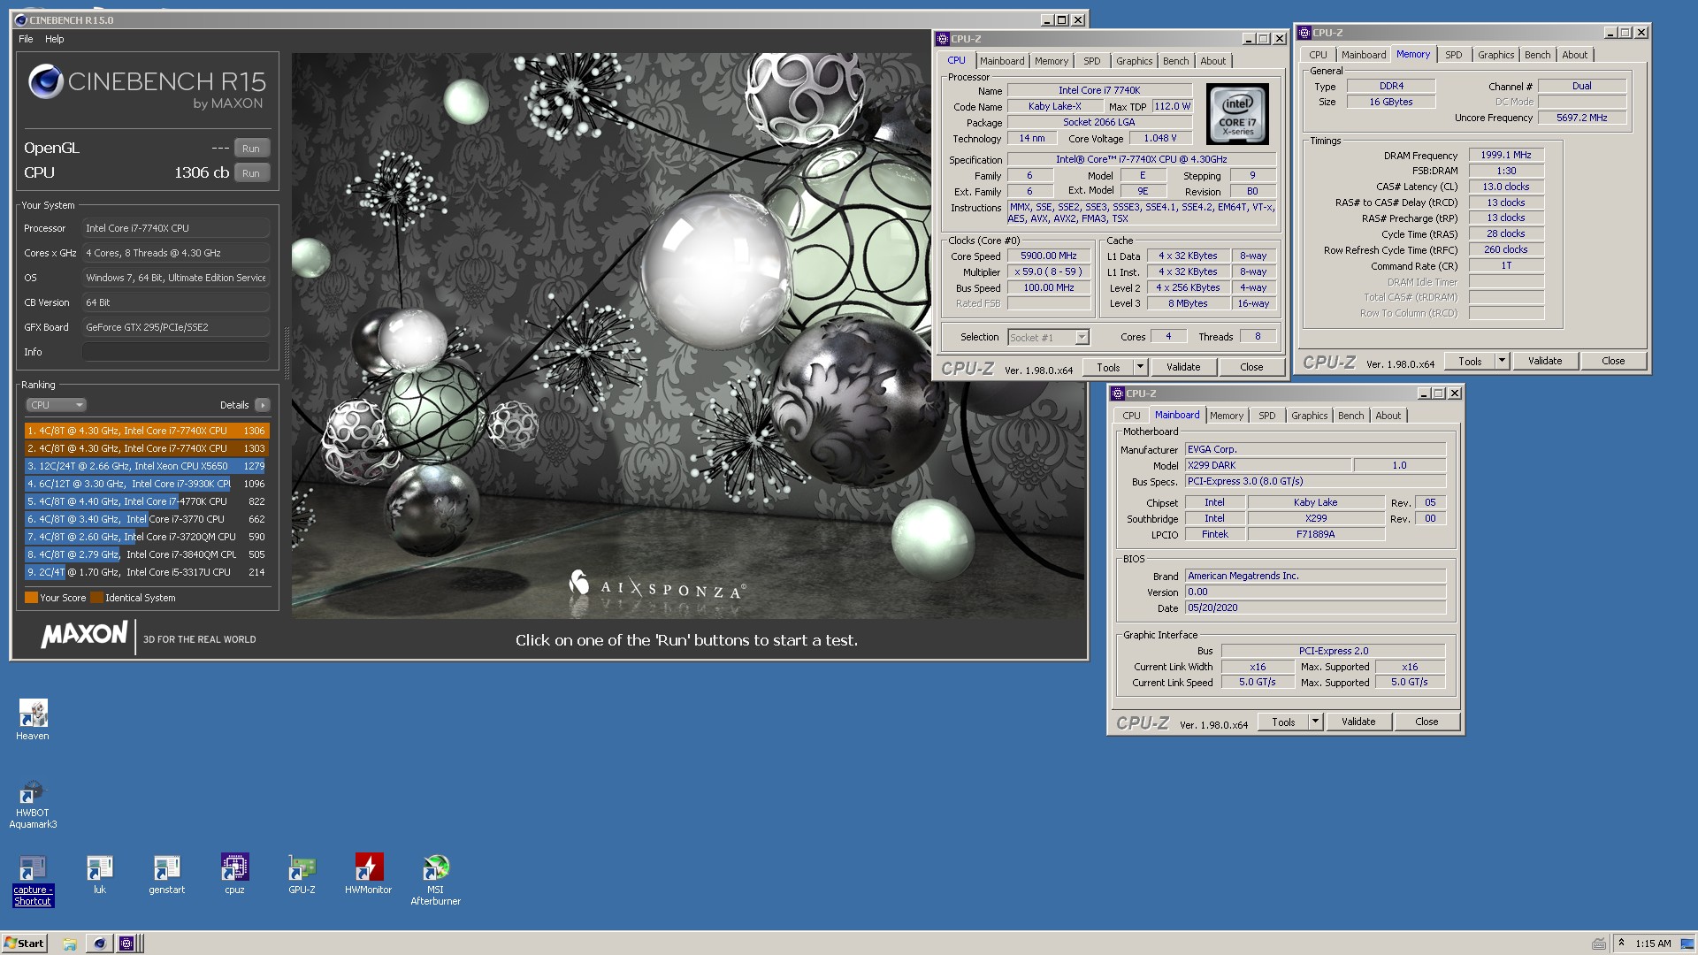The width and height of the screenshot is (1698, 955).
Task: Open the genstart desktop shortcut
Action: coord(167,875)
